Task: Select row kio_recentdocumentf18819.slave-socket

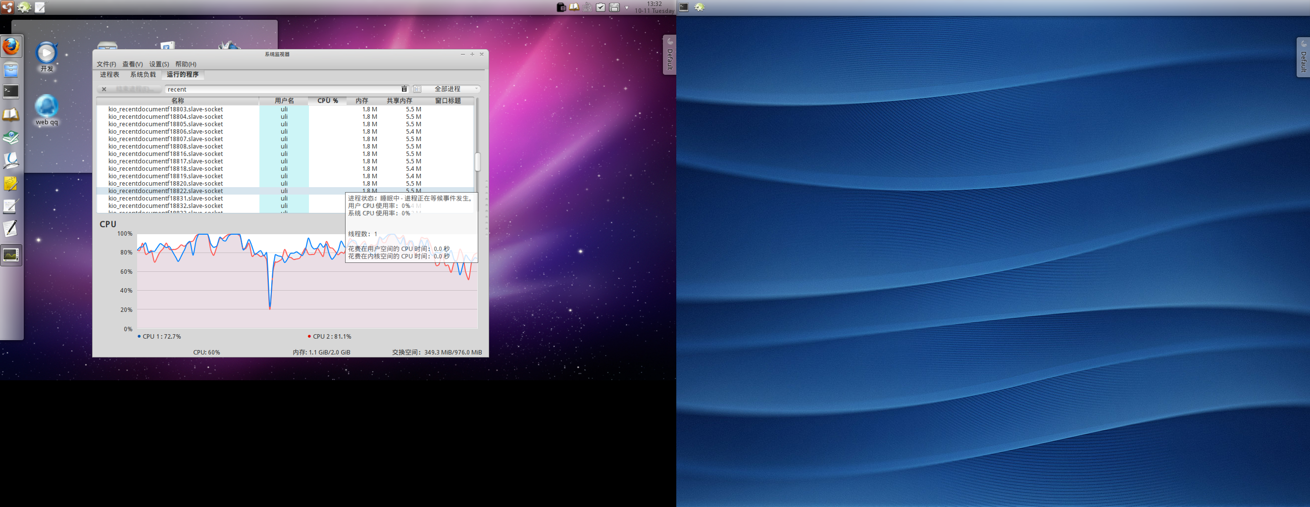Action: point(285,176)
